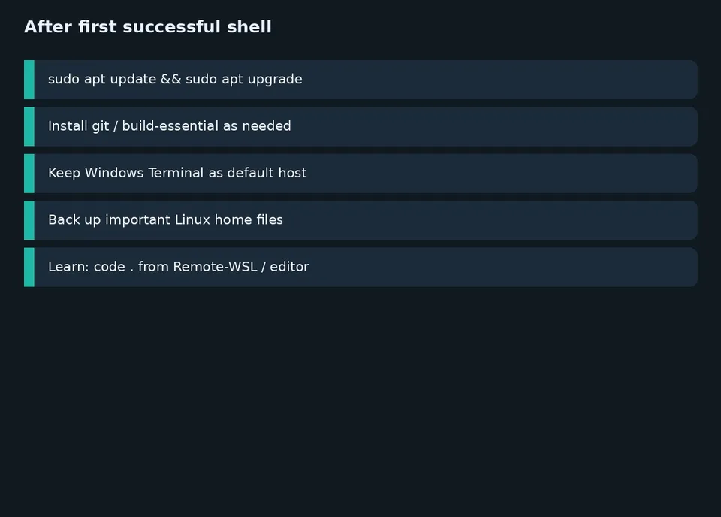Click the text 'build-essential' in the second item
Screen dimensions: 721x517
170,125
